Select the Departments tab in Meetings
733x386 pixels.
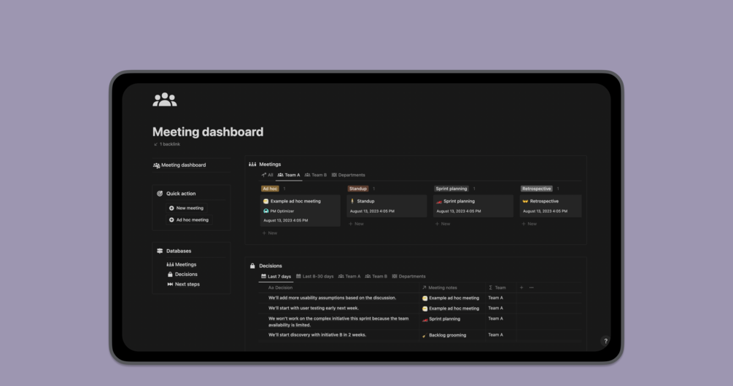pos(349,175)
